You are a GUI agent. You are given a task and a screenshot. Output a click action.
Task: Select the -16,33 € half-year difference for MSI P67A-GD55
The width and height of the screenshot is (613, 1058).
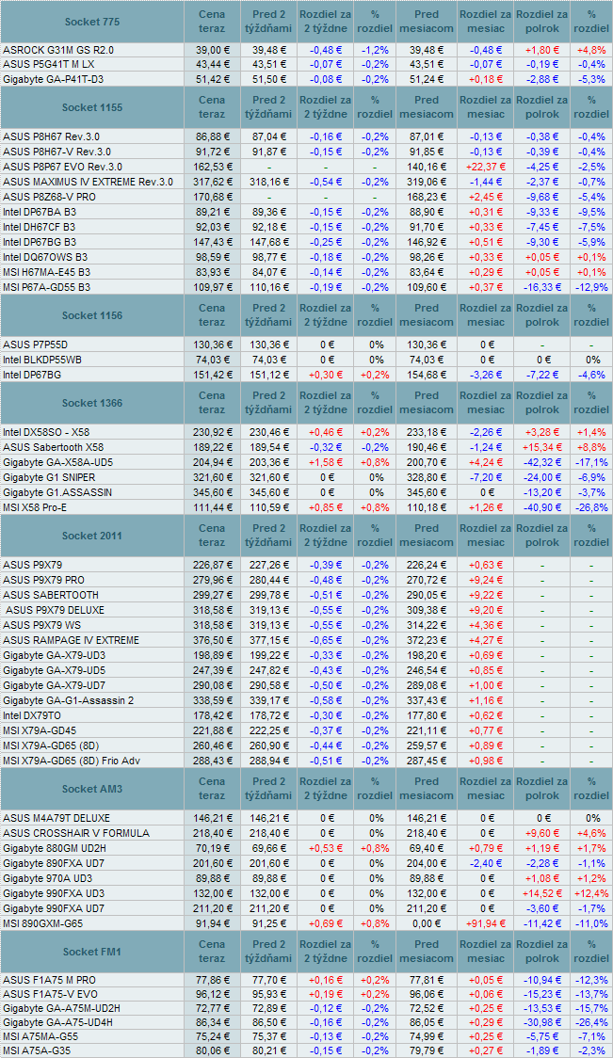(x=541, y=287)
